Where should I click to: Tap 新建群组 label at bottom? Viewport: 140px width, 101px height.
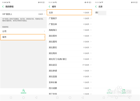tap(24, 93)
